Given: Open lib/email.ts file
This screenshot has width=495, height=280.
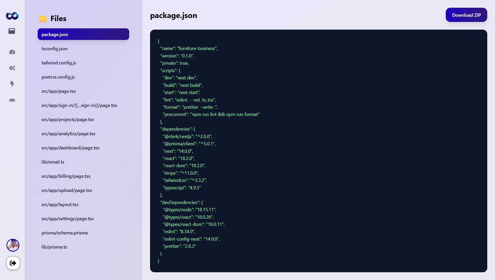Looking at the screenshot, I should tap(53, 162).
